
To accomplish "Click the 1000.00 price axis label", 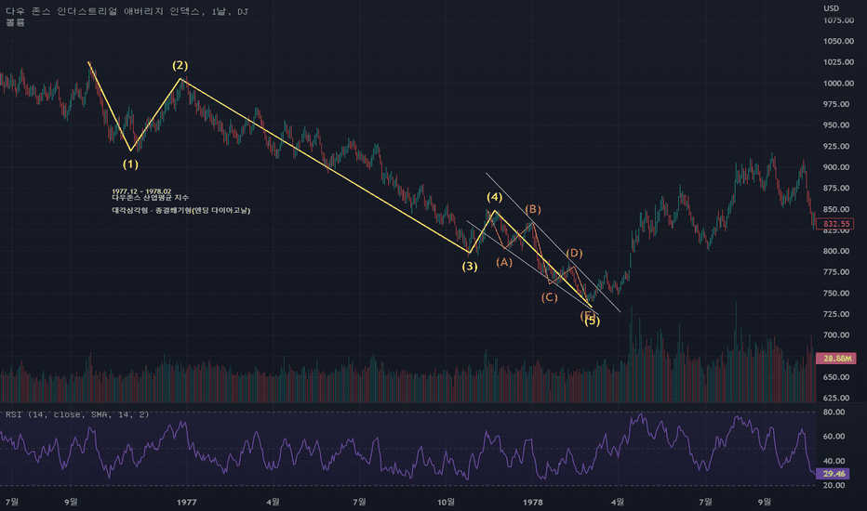I will pyautogui.click(x=838, y=84).
